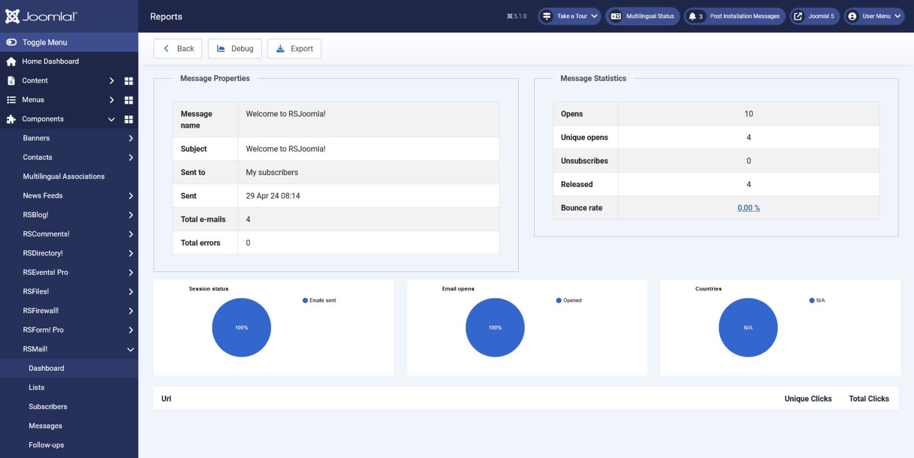Click the Take a Tour signpost icon
The height and width of the screenshot is (458, 914).
[547, 16]
